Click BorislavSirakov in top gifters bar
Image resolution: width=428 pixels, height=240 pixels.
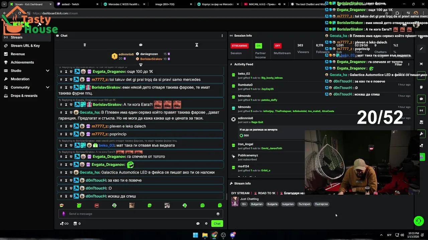point(151,59)
